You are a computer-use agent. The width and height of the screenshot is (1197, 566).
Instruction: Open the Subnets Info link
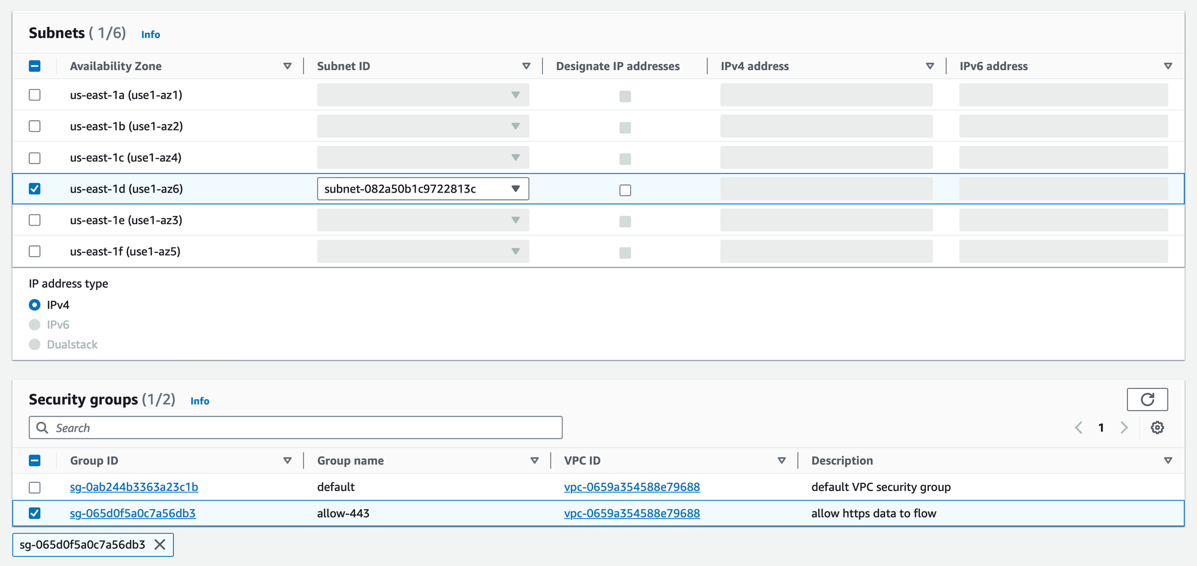tap(150, 34)
